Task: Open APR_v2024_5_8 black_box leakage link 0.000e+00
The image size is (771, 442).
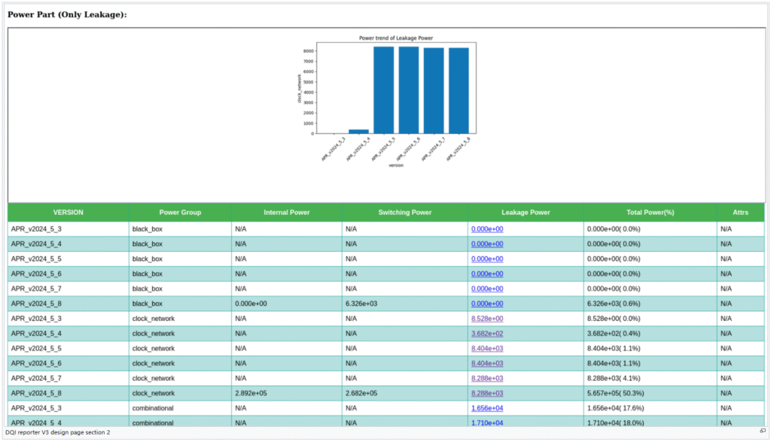Action: [x=487, y=304]
